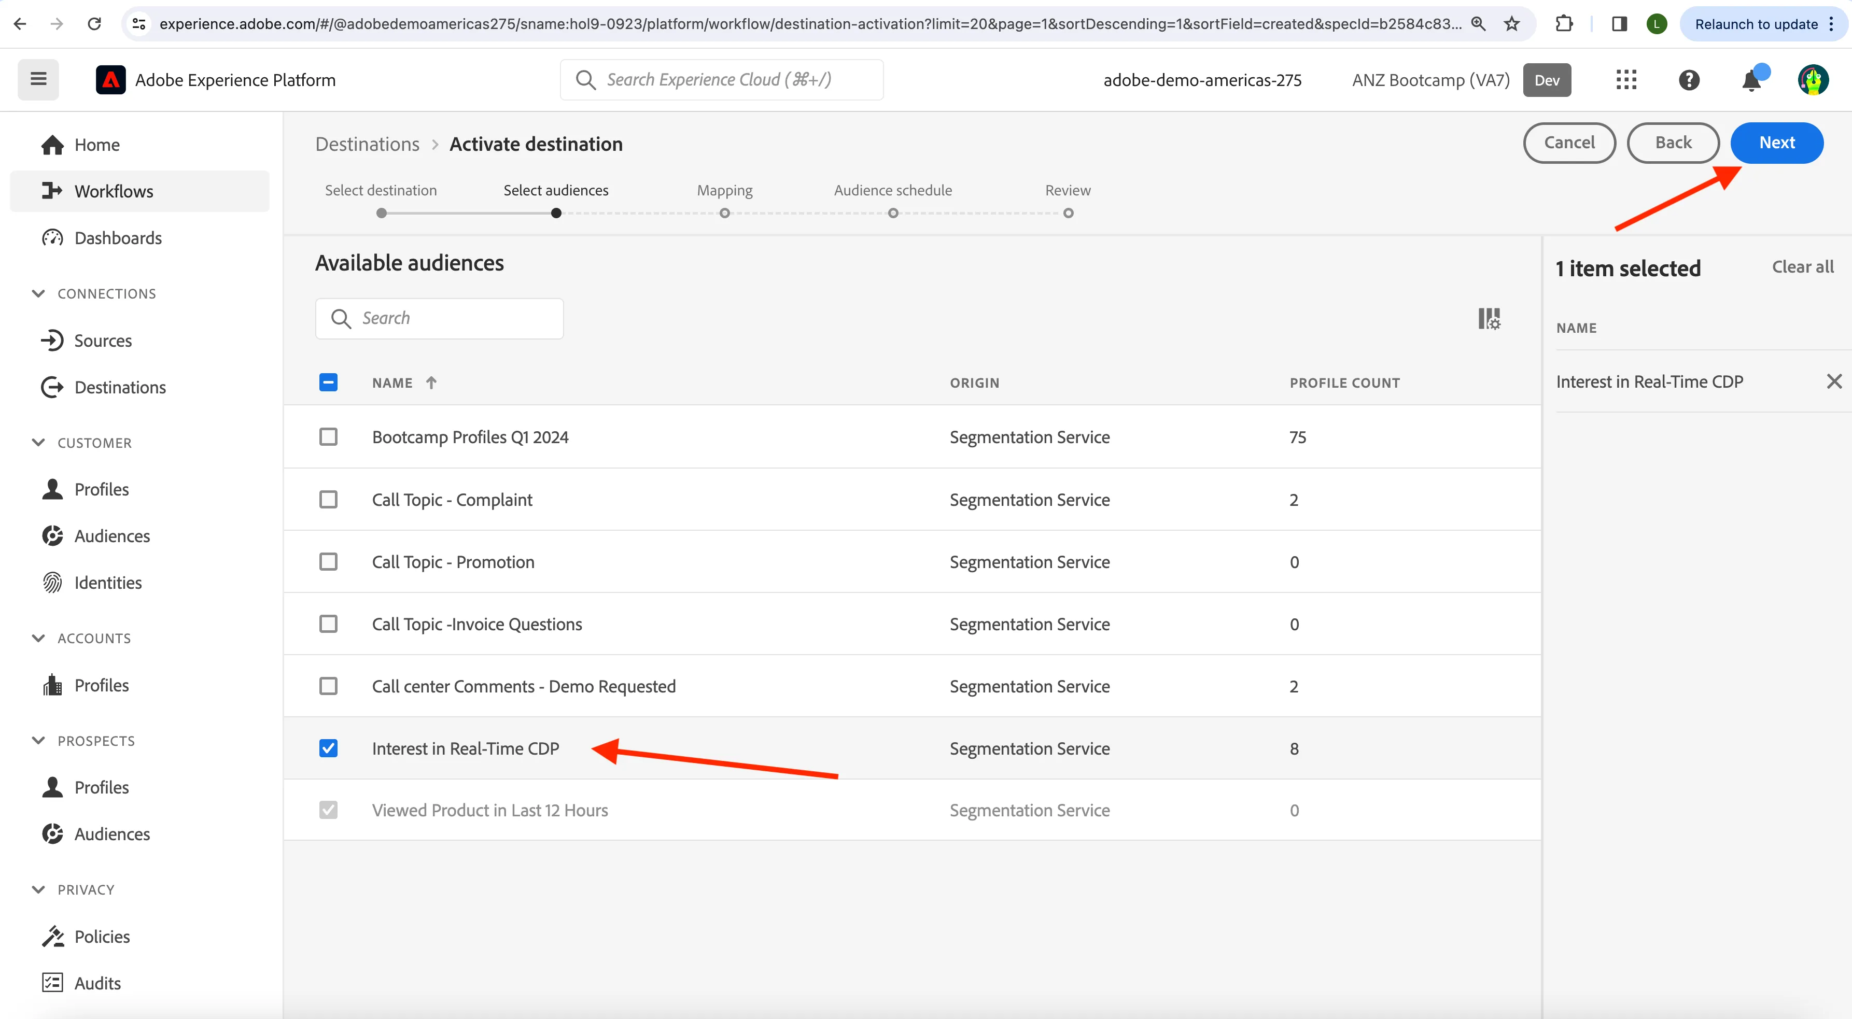Uncheck Interest in Real-Time CDP audience
Viewport: 1852px width, 1019px height.
(329, 748)
